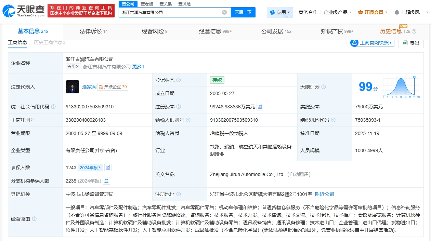Click the 导出 export button

pos(411,43)
